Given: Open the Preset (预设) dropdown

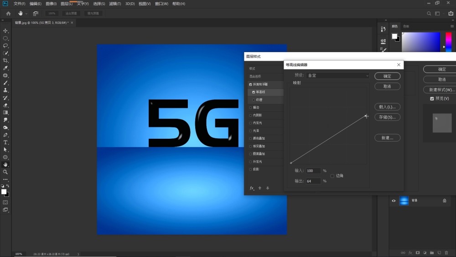Looking at the screenshot, I should (337, 75).
